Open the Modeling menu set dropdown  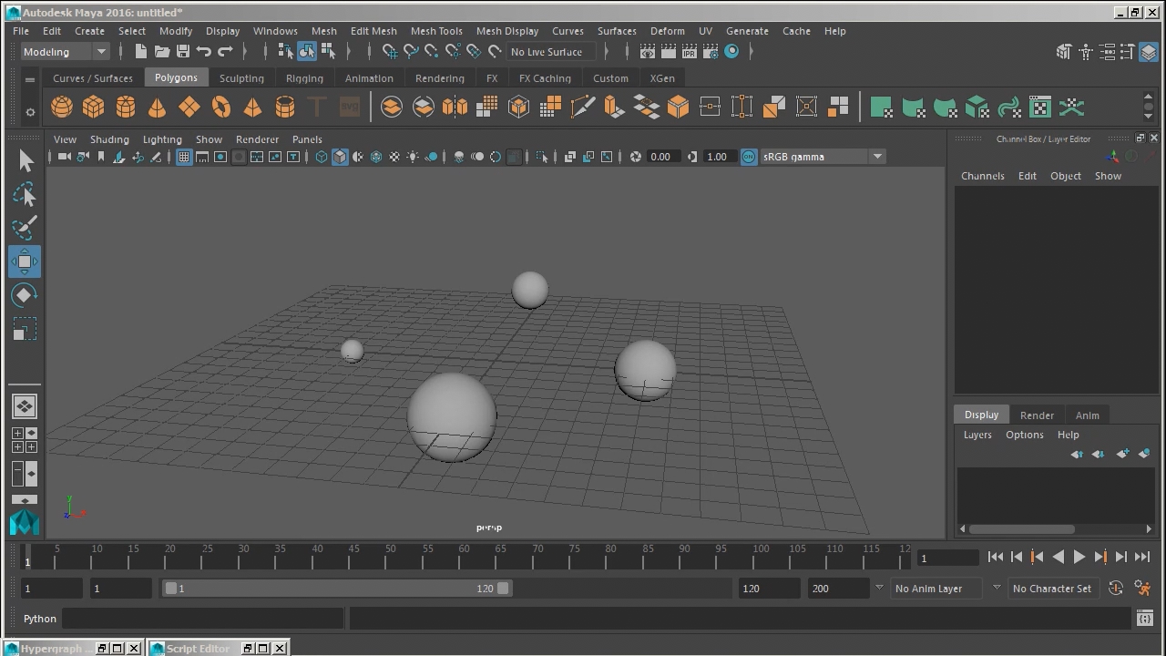[x=65, y=52]
